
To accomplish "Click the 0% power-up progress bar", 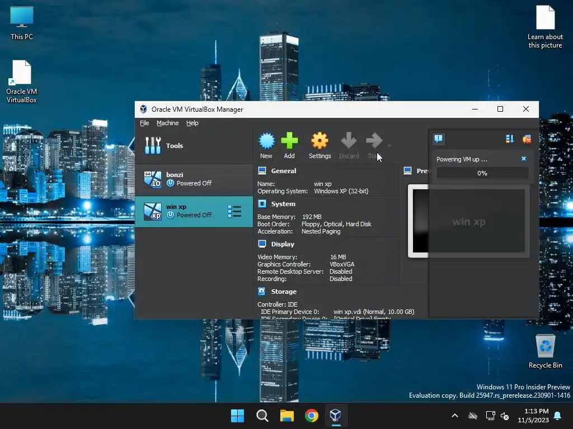I will point(482,173).
